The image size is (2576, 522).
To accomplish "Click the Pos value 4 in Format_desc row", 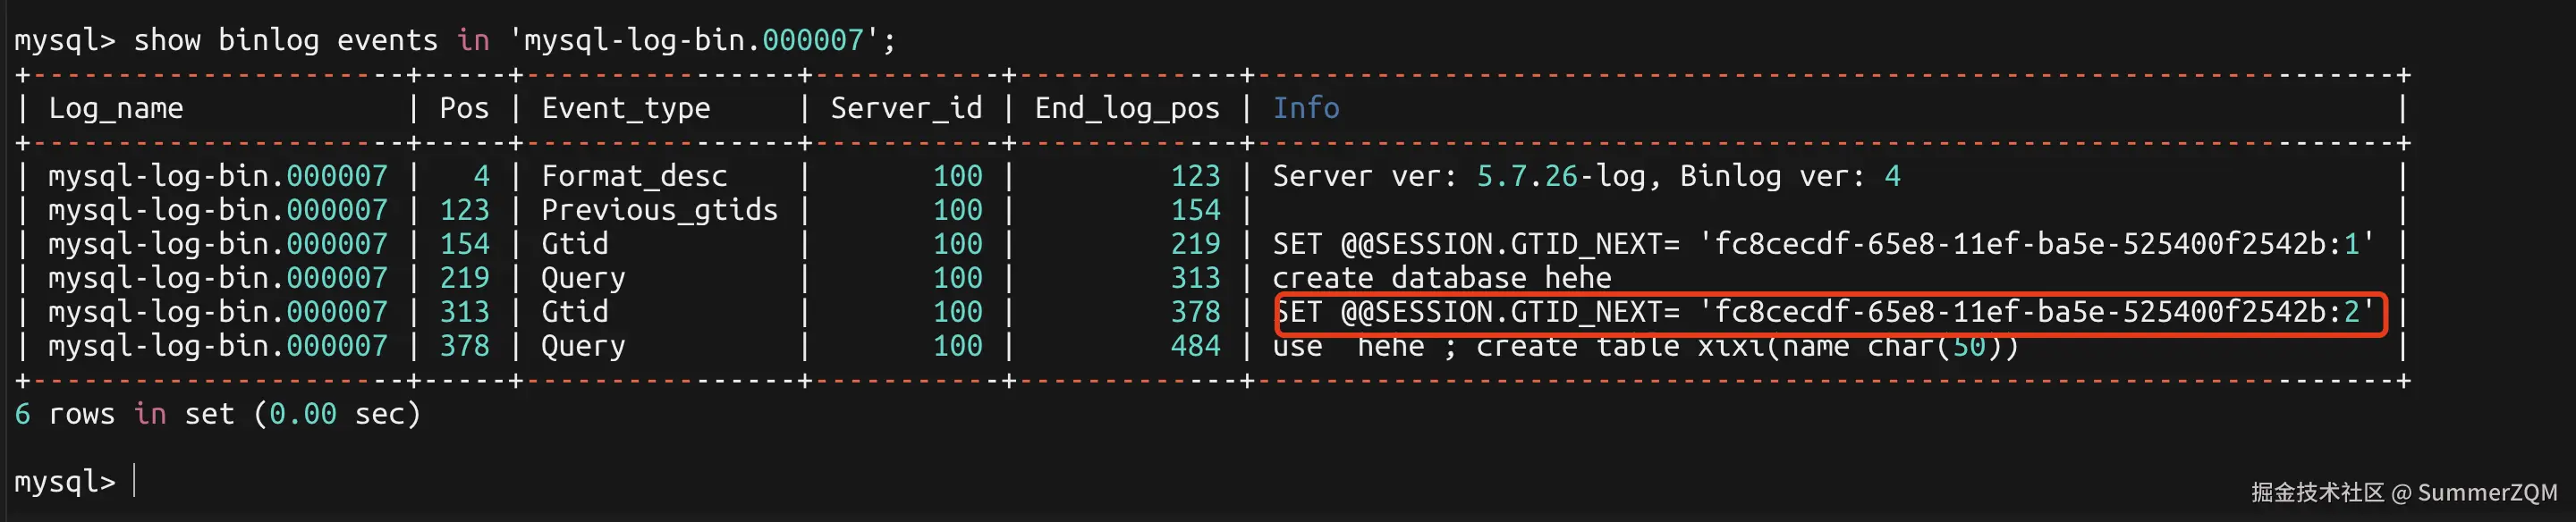I will 481,176.
